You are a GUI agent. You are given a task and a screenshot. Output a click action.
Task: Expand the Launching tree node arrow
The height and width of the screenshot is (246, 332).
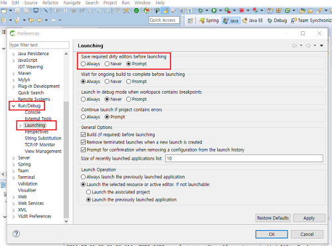21,126
